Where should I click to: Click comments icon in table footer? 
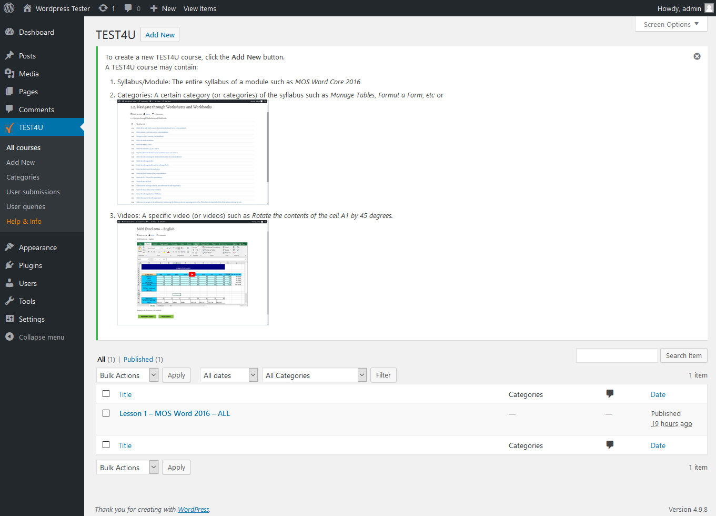point(610,444)
